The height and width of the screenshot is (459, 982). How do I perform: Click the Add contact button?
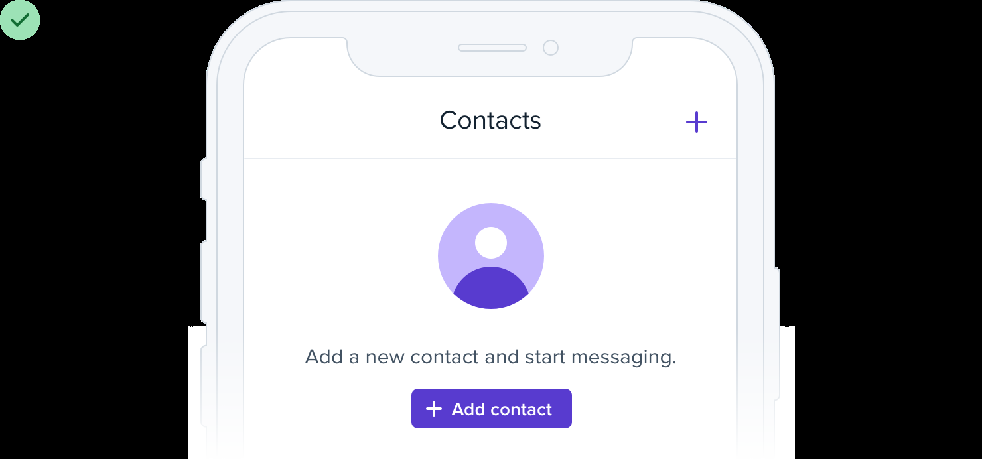click(492, 409)
